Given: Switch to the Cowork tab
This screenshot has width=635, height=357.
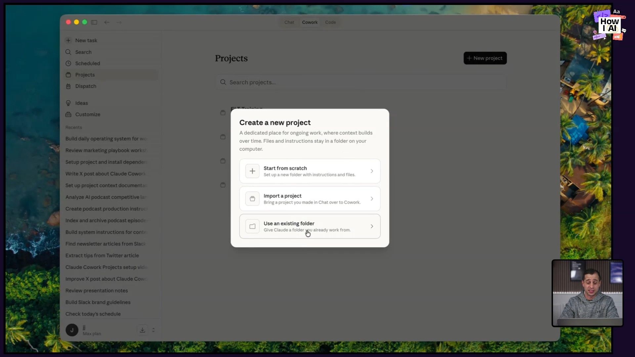Looking at the screenshot, I should pyautogui.click(x=310, y=22).
